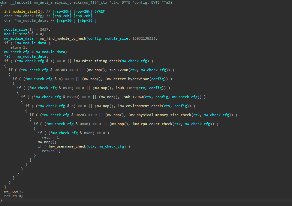This screenshot has height=206, width=292.
Task: Click the mw_environment_check function call
Action: tap(141, 106)
